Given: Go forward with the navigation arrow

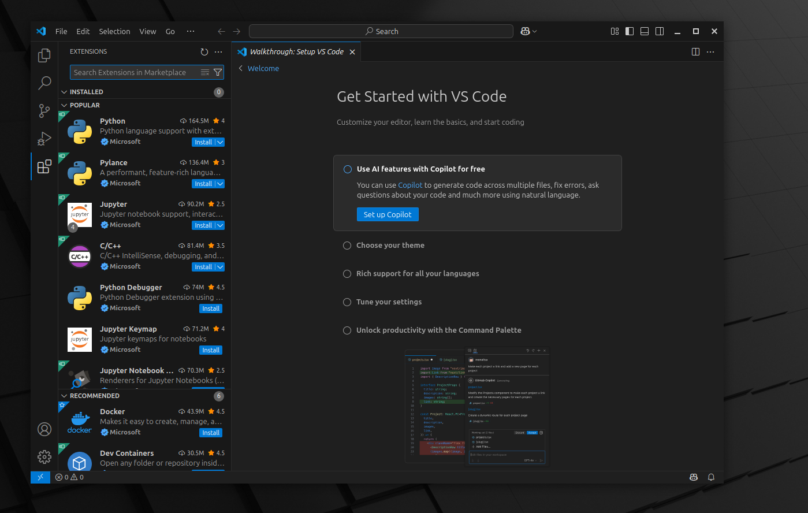Looking at the screenshot, I should [236, 31].
